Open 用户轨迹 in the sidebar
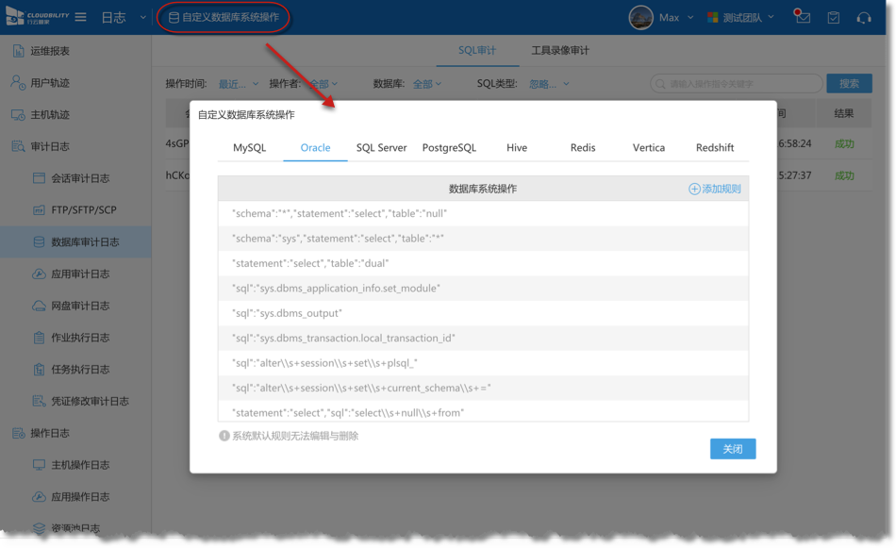 pyautogui.click(x=49, y=83)
